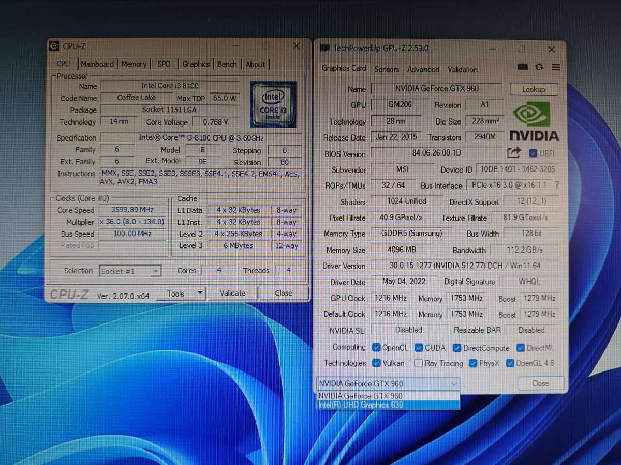Open the Validation tab in GPU-Z

463,69
